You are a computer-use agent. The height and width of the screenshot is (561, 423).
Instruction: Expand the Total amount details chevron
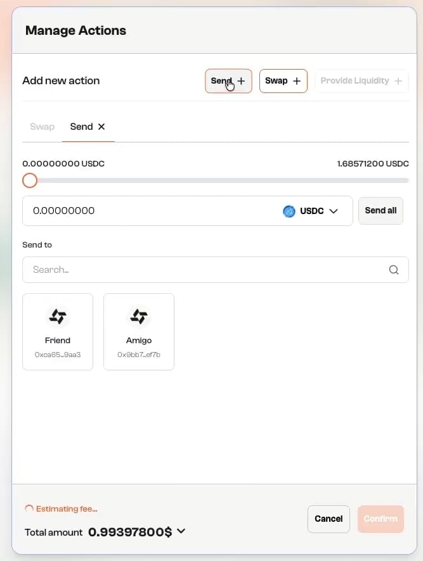tap(181, 532)
